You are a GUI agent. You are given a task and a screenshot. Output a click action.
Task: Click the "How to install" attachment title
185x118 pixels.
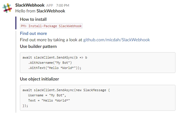coord(33,19)
